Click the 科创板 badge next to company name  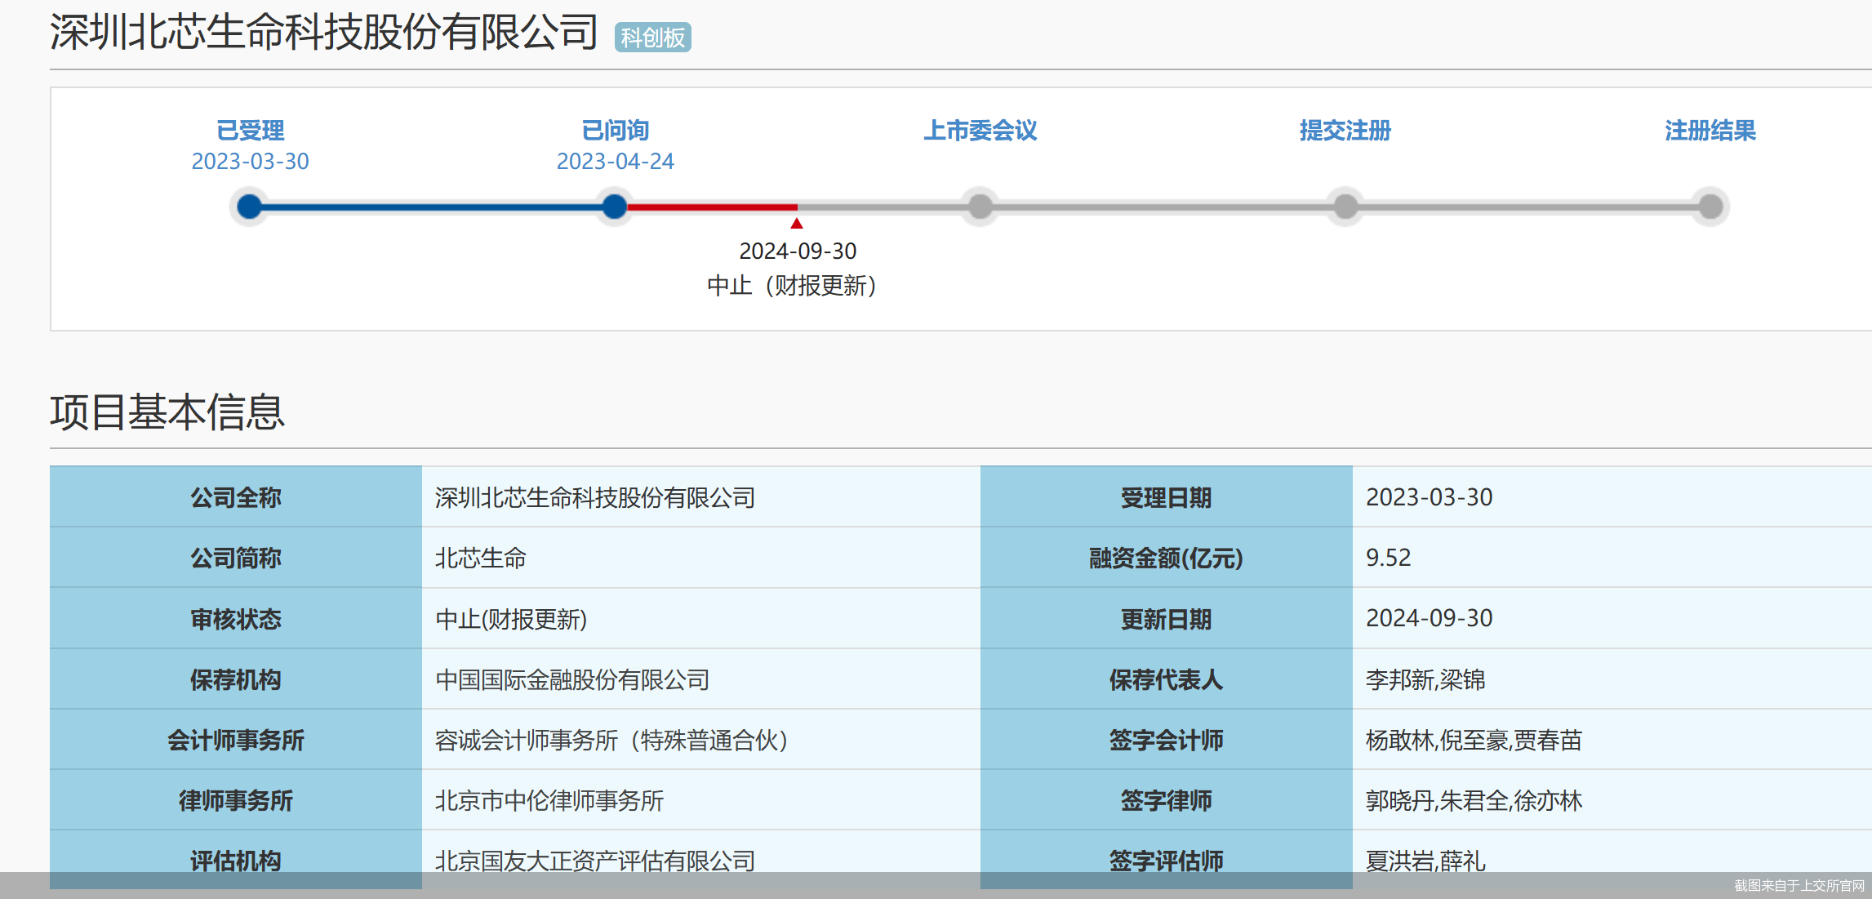(652, 38)
